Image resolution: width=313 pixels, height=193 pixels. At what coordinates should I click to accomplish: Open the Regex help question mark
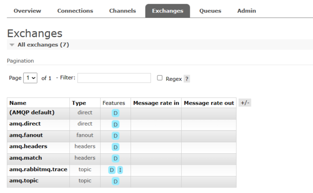(x=187, y=79)
